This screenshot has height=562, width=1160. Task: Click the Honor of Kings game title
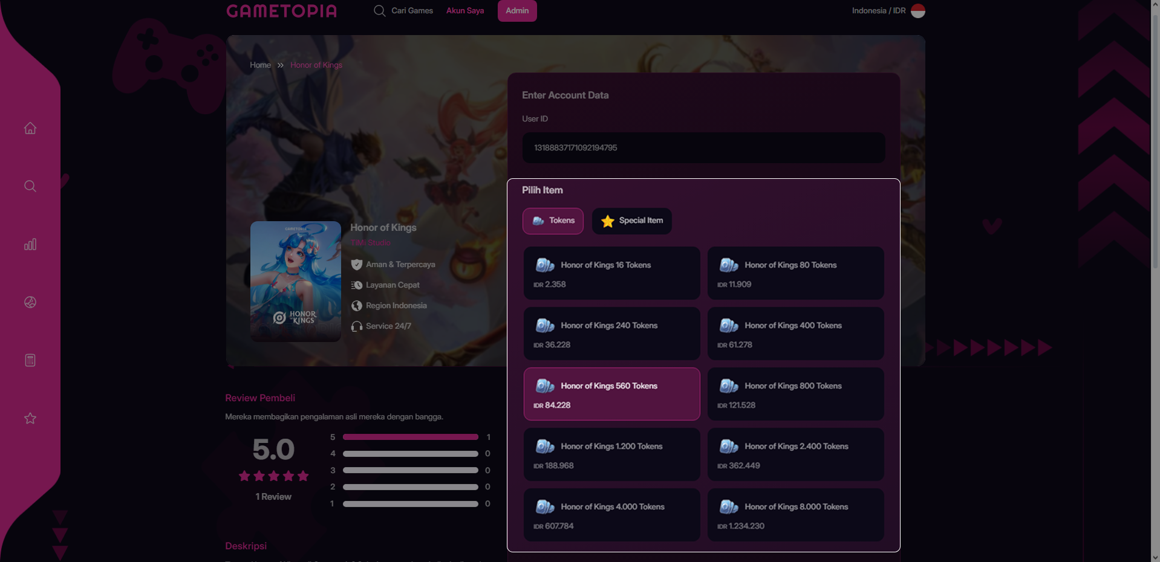[x=383, y=228]
